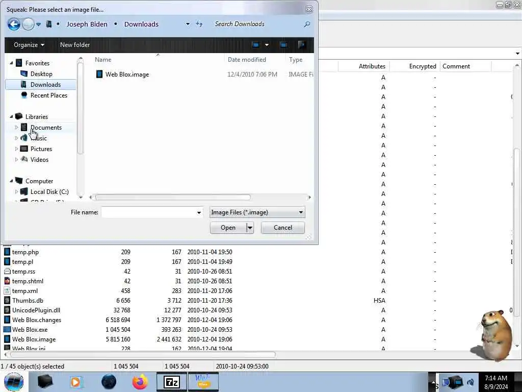The image size is (522, 392).
Task: Select temp.pl in 7-Zip list
Action: 22,262
